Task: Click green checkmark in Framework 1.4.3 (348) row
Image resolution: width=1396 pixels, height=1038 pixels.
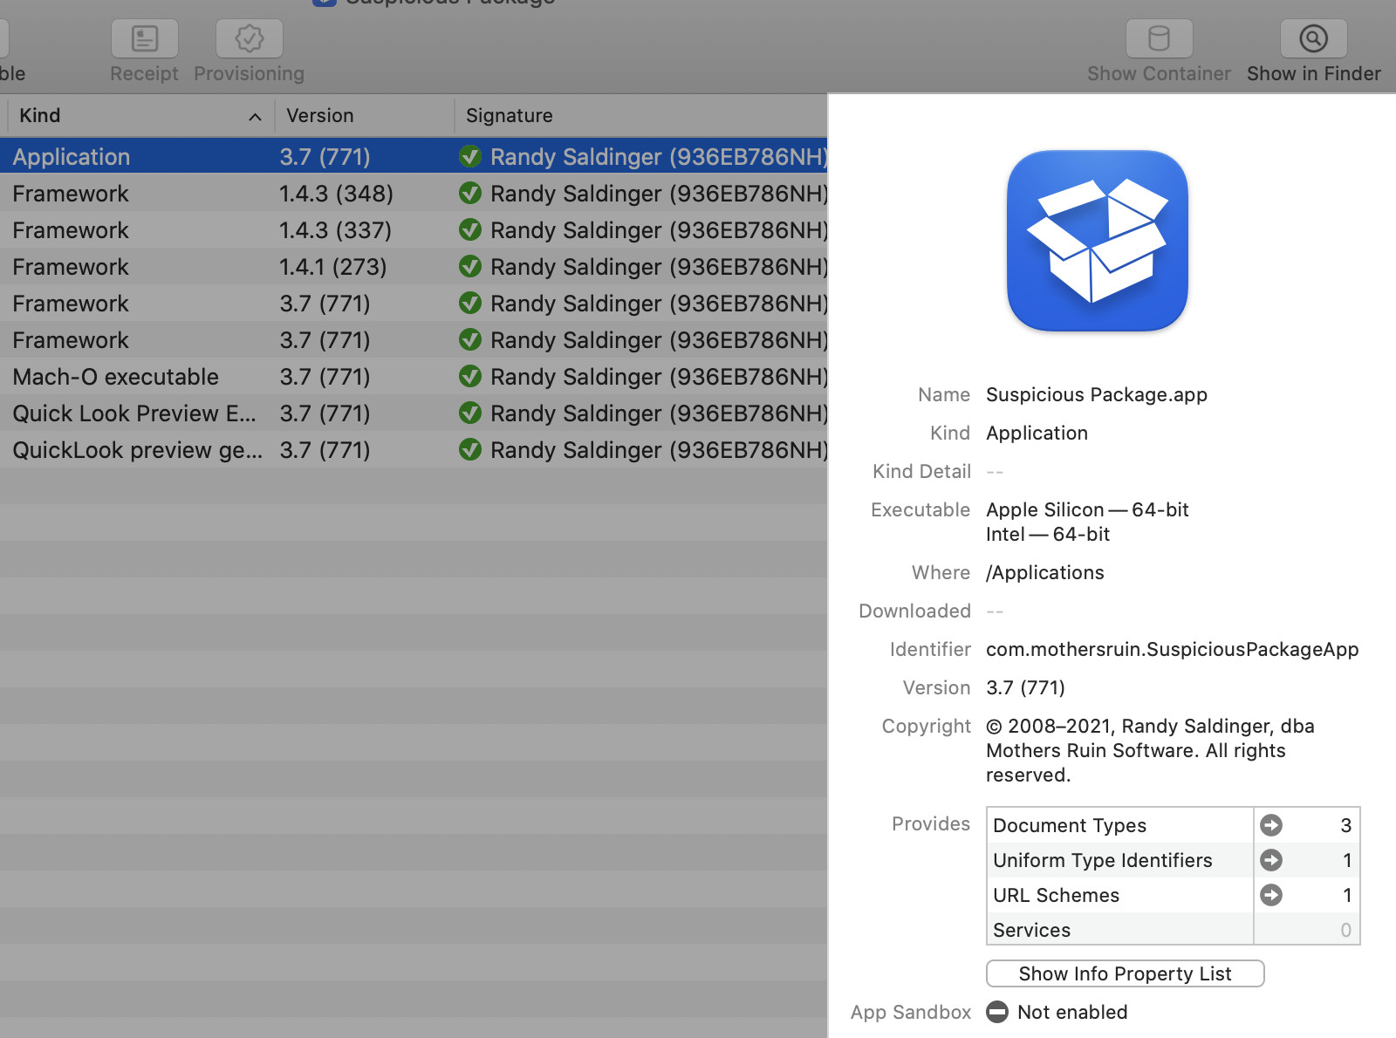Action: (470, 194)
